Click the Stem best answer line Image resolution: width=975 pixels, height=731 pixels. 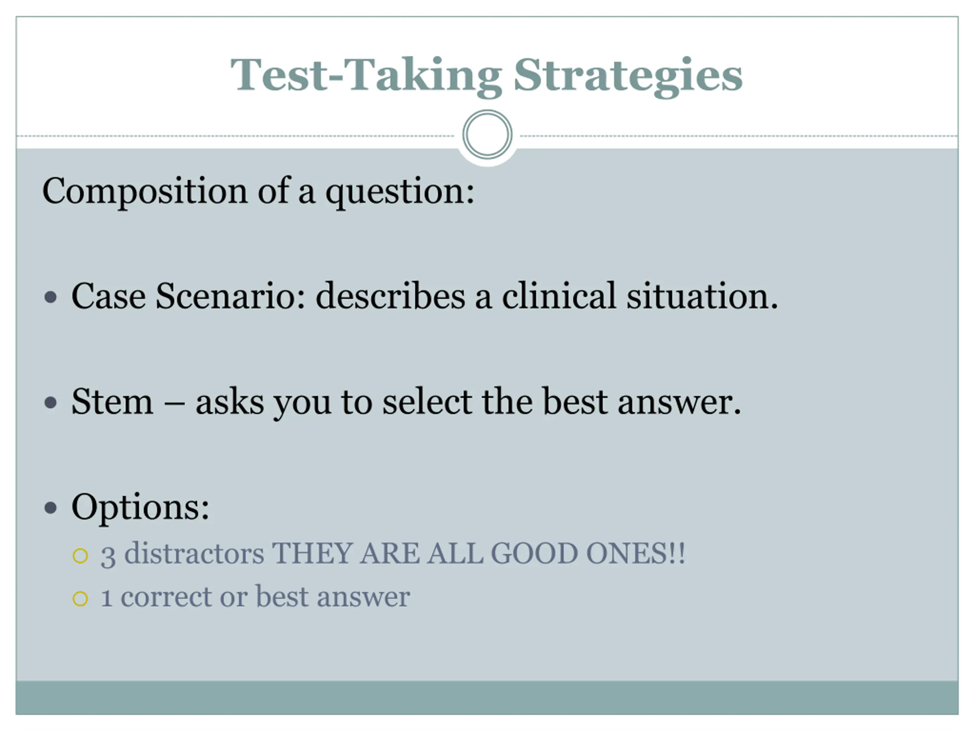tap(406, 402)
